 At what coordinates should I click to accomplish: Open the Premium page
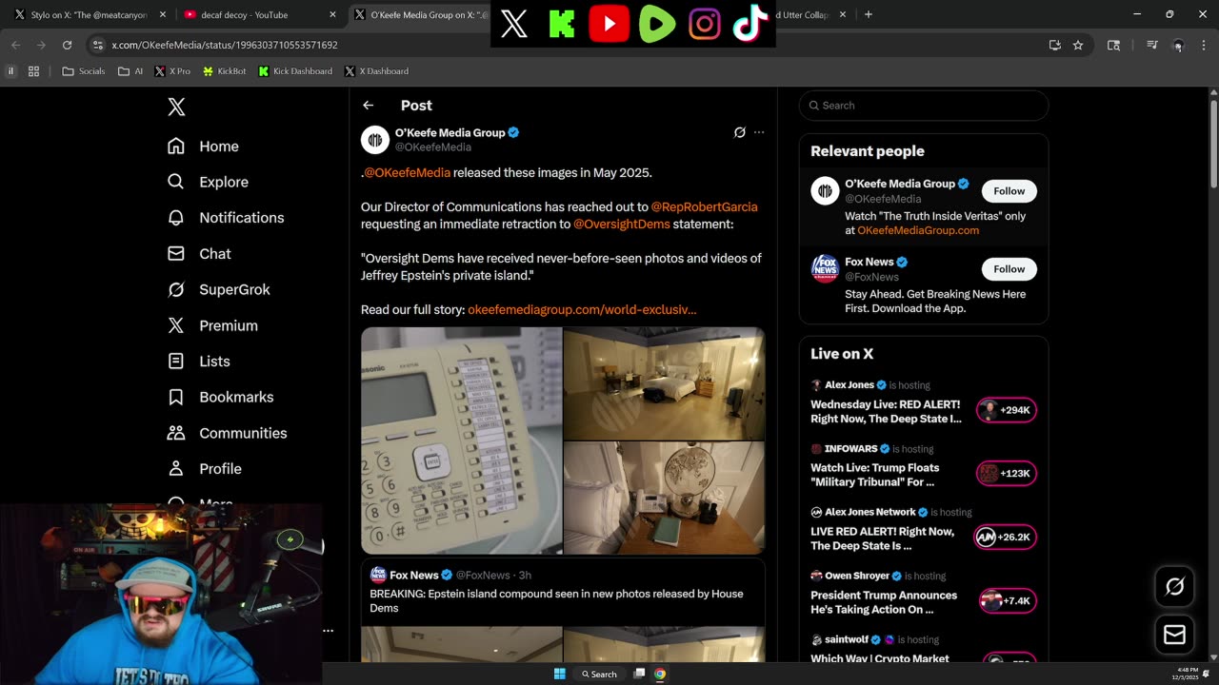pos(212,325)
